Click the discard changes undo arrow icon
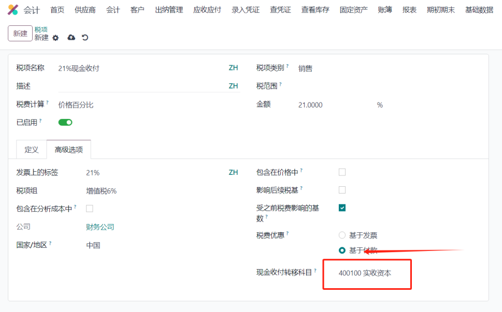 [x=85, y=38]
